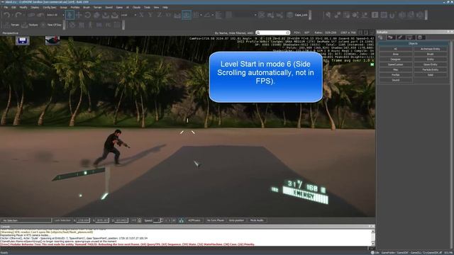Toggle the highlighted snap-to-objects icon
Viewport: 454px width, 255px height.
click(x=187, y=15)
